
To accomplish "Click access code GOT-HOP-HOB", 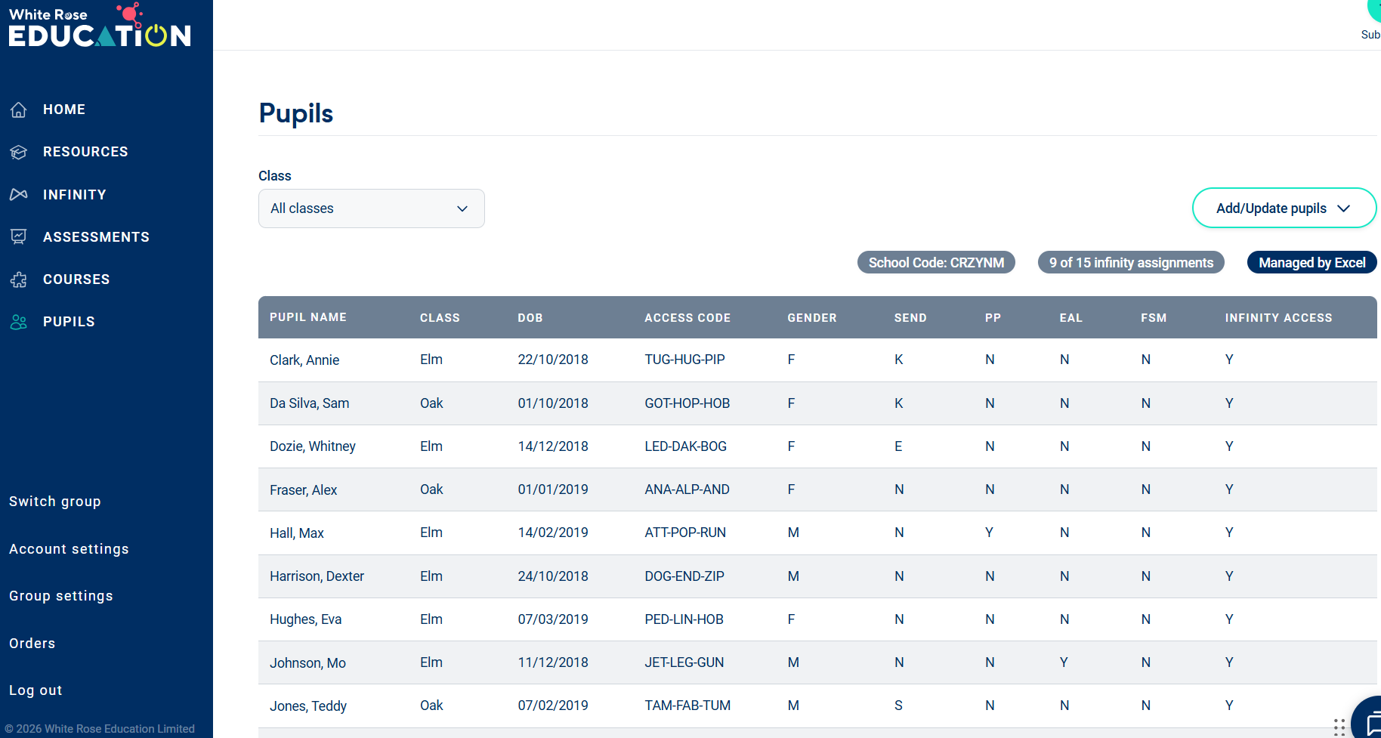I will tap(687, 403).
